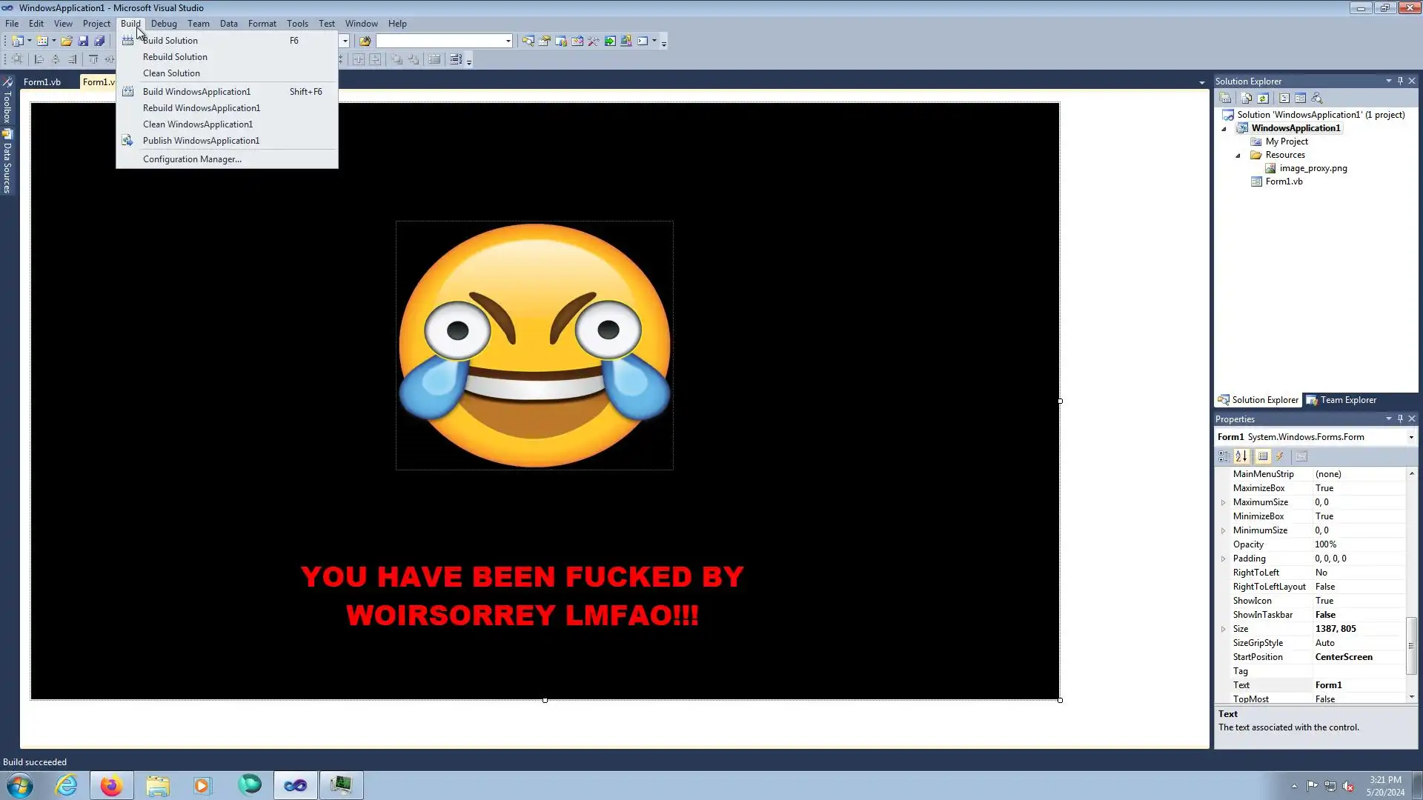Click the Properties panel vertical scrollbar thumb

(1411, 646)
